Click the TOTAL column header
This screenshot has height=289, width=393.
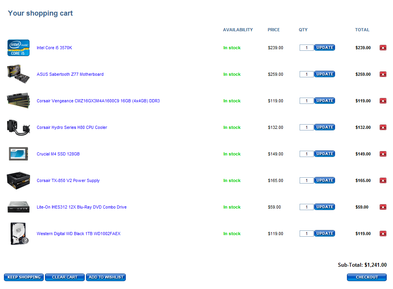pyautogui.click(x=362, y=30)
